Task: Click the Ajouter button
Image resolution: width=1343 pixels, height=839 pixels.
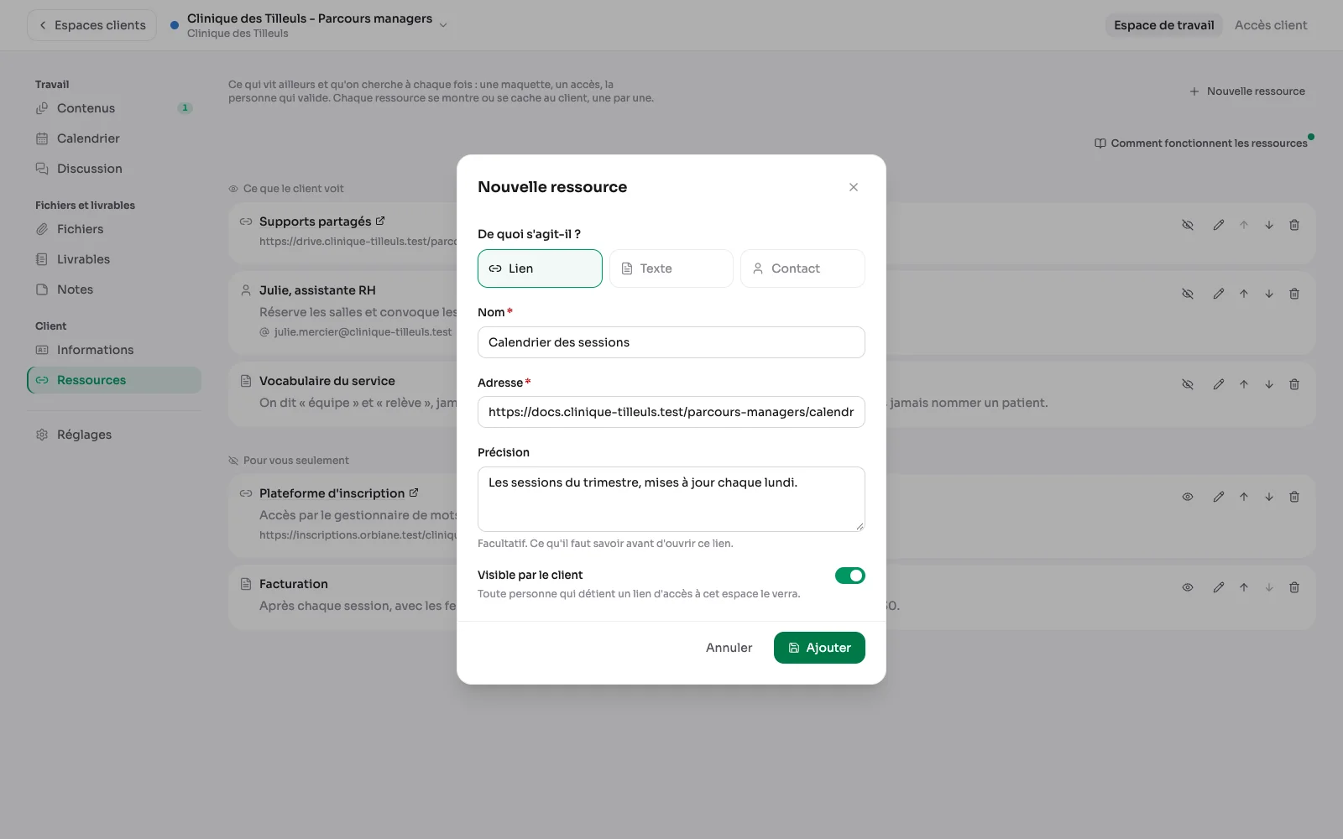Action: [819, 648]
